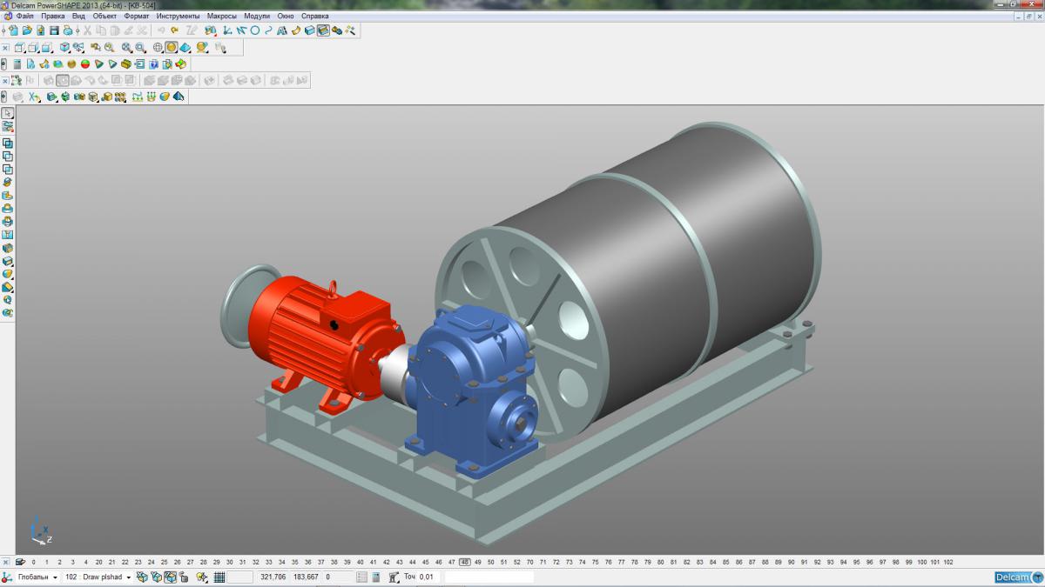Toggle level 102 visibility
Screen dimensions: 1045x587
pos(948,563)
